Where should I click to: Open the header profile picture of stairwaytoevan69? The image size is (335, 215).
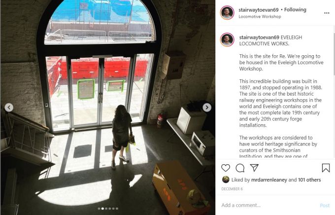coord(227,13)
